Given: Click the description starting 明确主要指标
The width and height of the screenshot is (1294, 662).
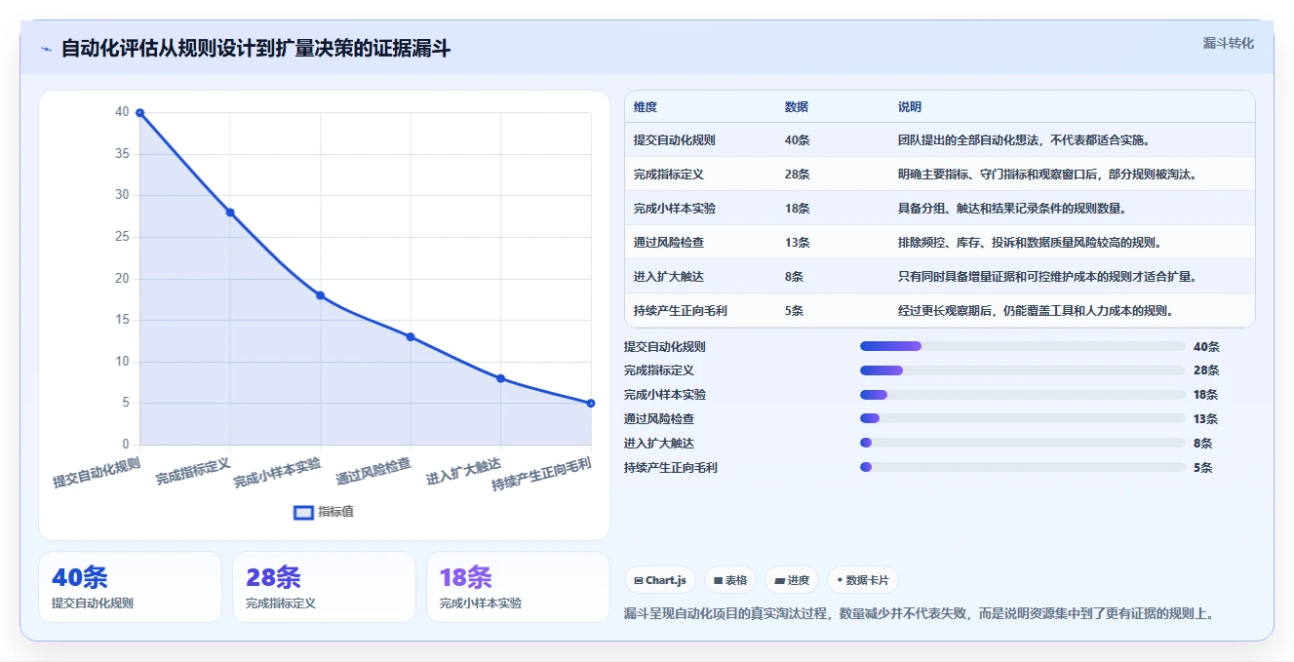Looking at the screenshot, I should tap(1047, 175).
